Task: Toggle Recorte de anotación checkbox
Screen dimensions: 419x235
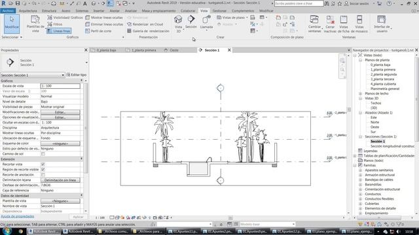Action: pyautogui.click(x=43, y=175)
